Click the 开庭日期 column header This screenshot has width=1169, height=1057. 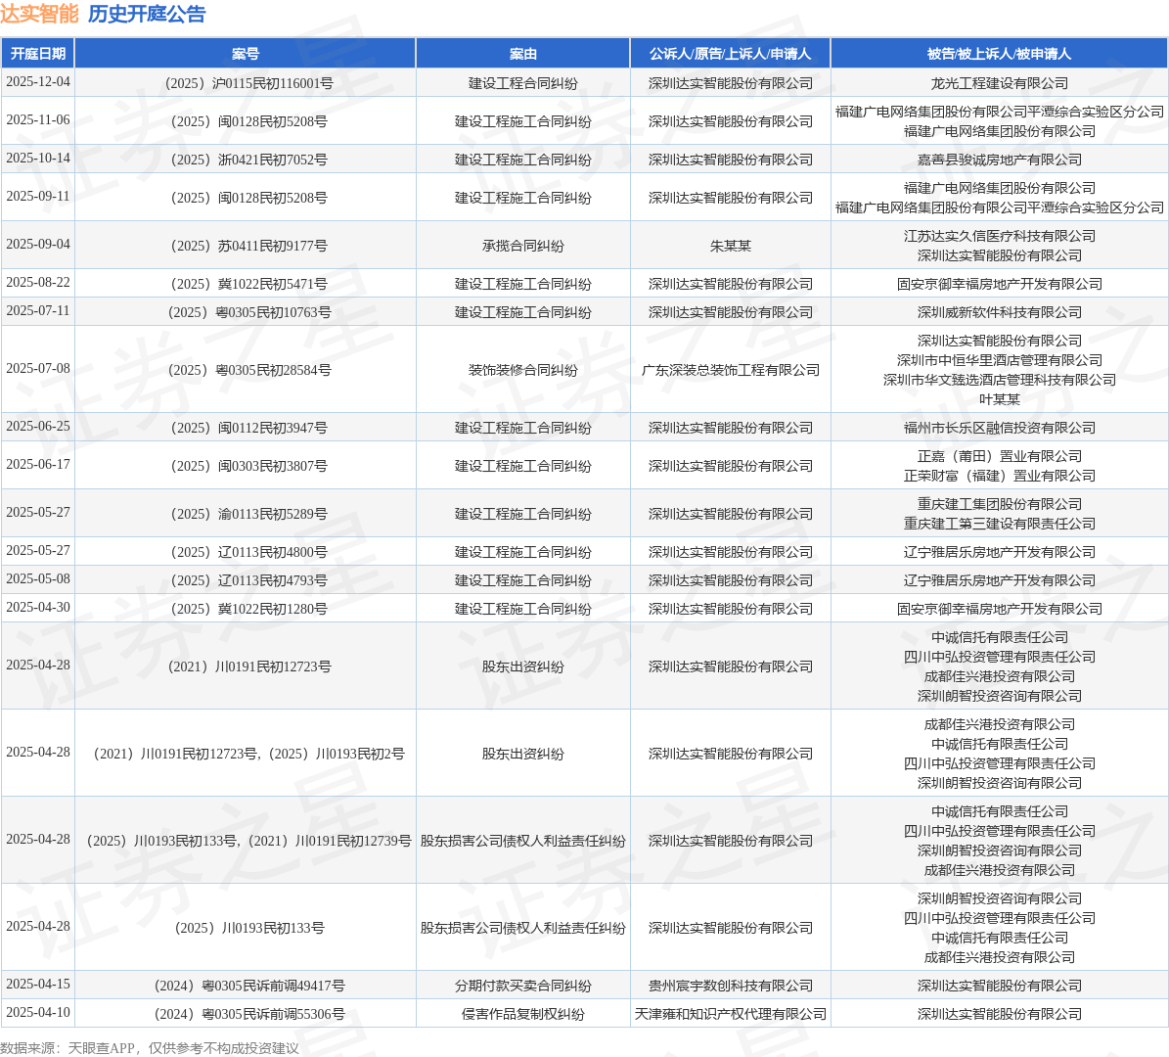[38, 54]
